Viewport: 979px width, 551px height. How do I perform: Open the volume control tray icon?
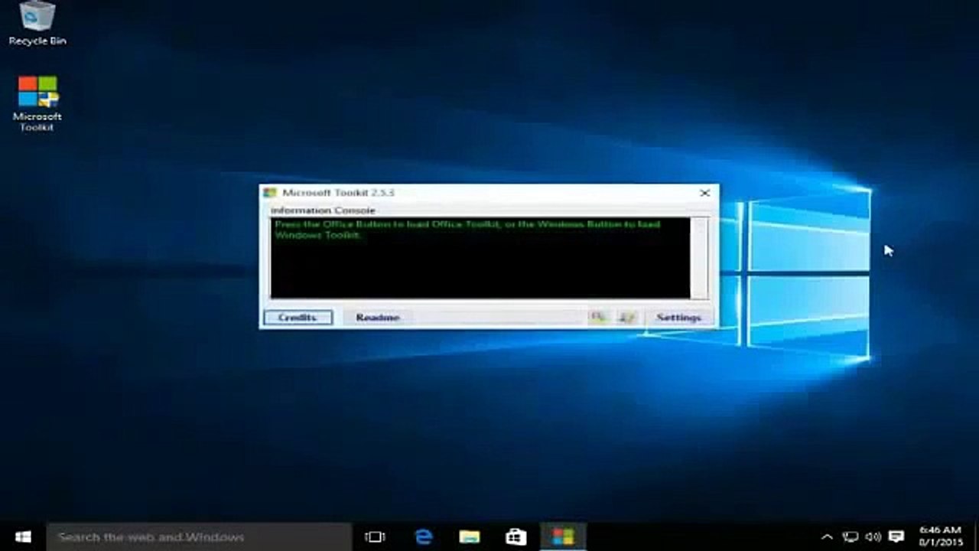tap(873, 536)
